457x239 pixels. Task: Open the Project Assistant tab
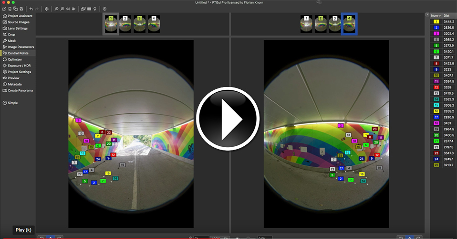tap(18, 16)
